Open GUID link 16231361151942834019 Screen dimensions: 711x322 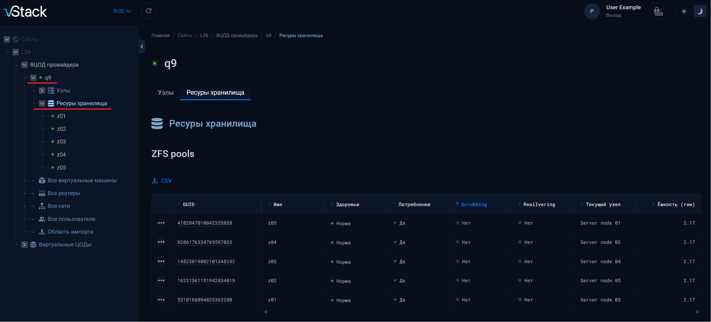(x=206, y=281)
